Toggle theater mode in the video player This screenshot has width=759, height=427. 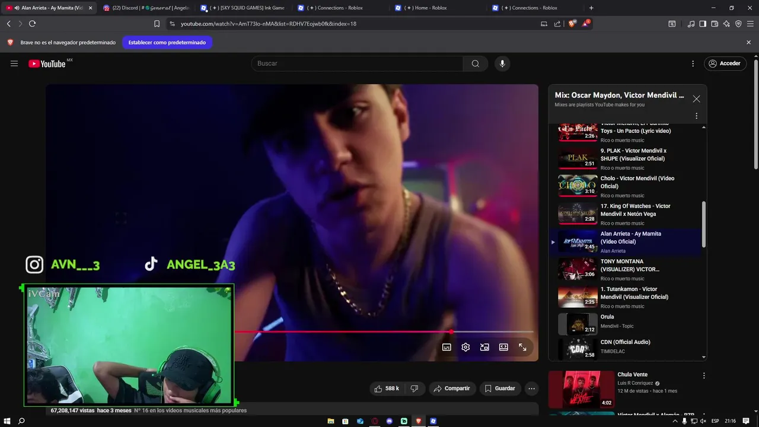coord(503,347)
